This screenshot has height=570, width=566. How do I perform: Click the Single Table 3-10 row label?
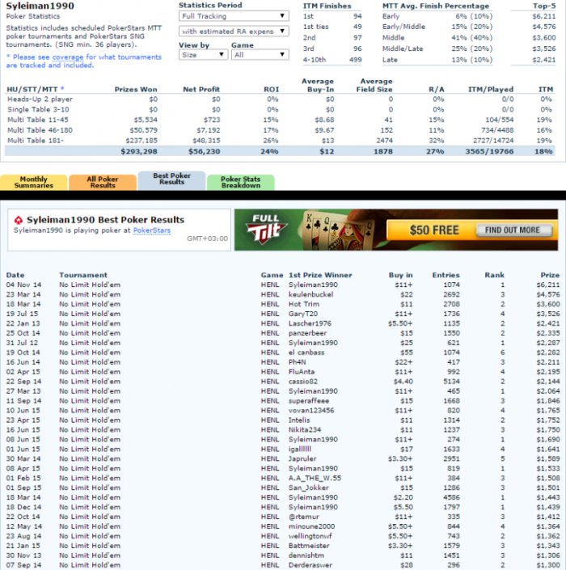[x=38, y=109]
